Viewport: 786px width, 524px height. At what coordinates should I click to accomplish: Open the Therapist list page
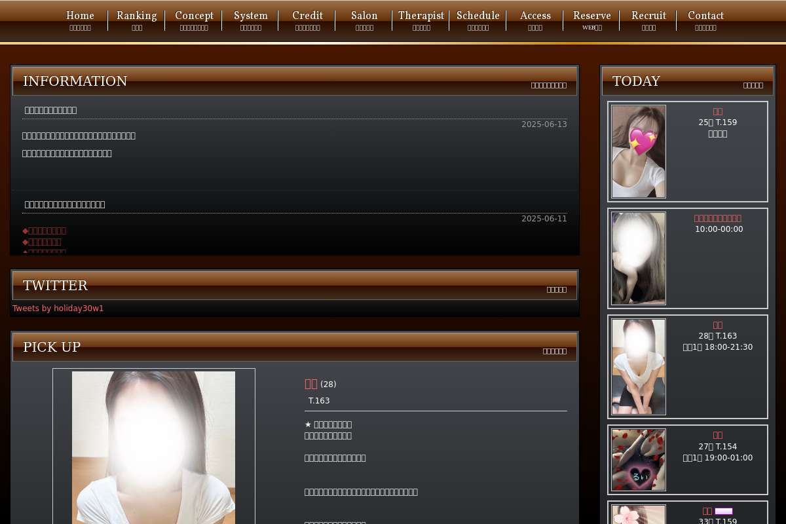point(421,20)
